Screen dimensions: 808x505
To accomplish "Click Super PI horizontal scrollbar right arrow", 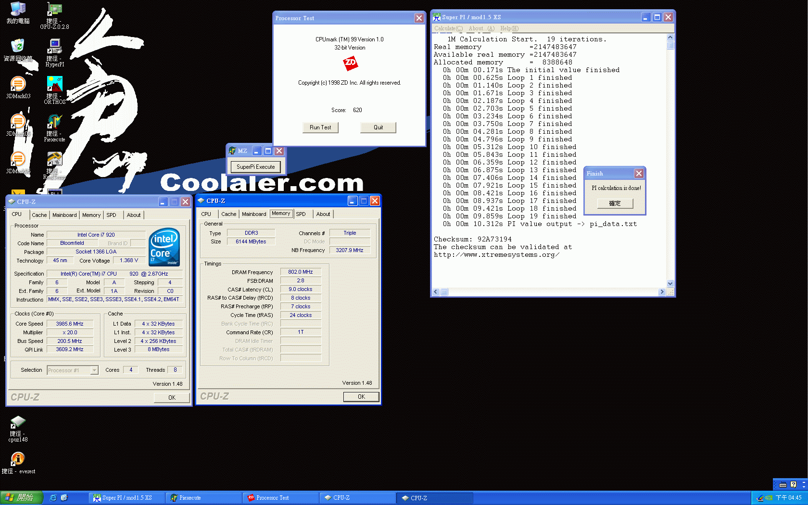I will point(662,292).
